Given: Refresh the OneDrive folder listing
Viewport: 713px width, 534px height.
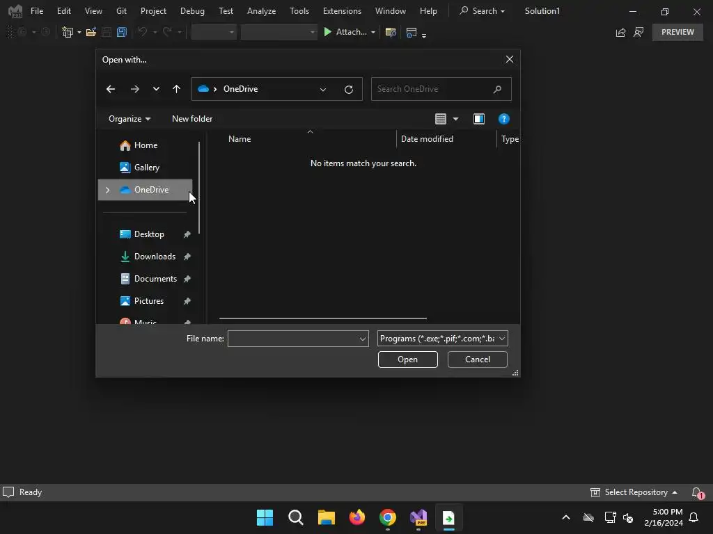Looking at the screenshot, I should tap(349, 90).
